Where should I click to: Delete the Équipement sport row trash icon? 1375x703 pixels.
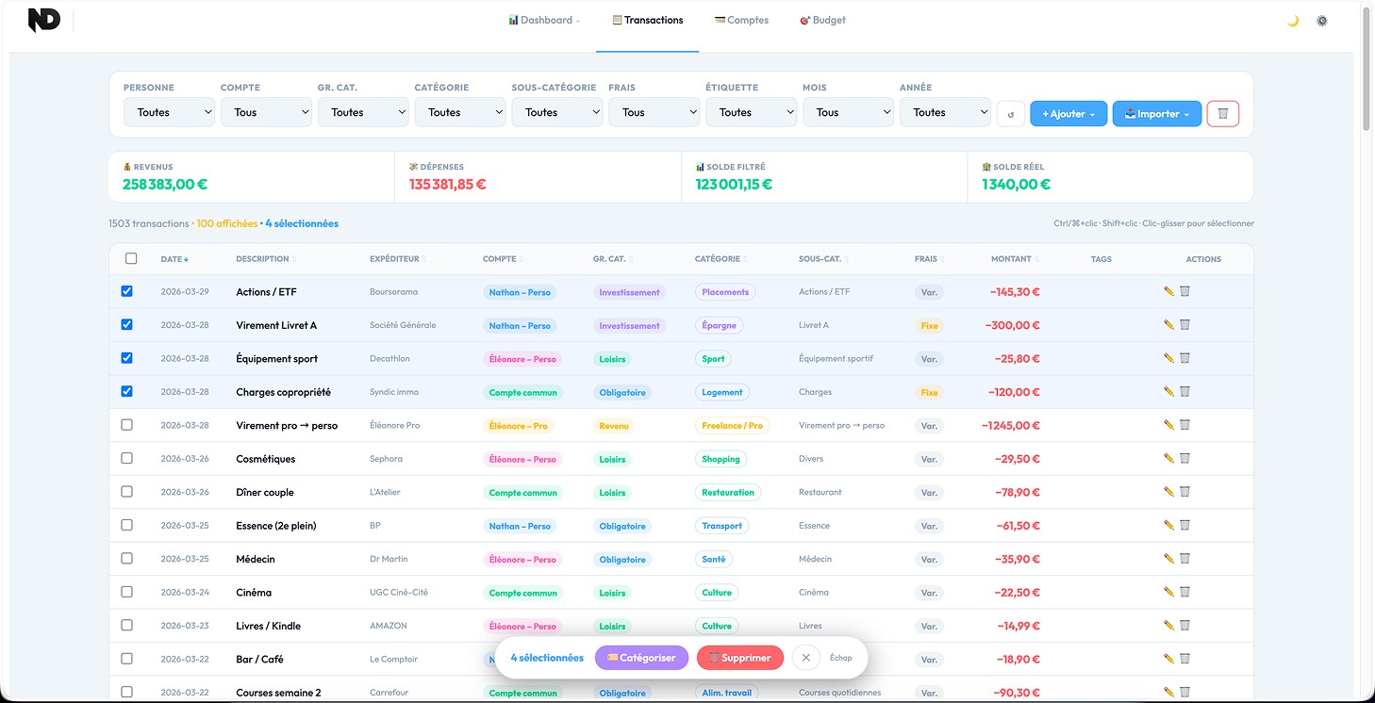tap(1184, 358)
